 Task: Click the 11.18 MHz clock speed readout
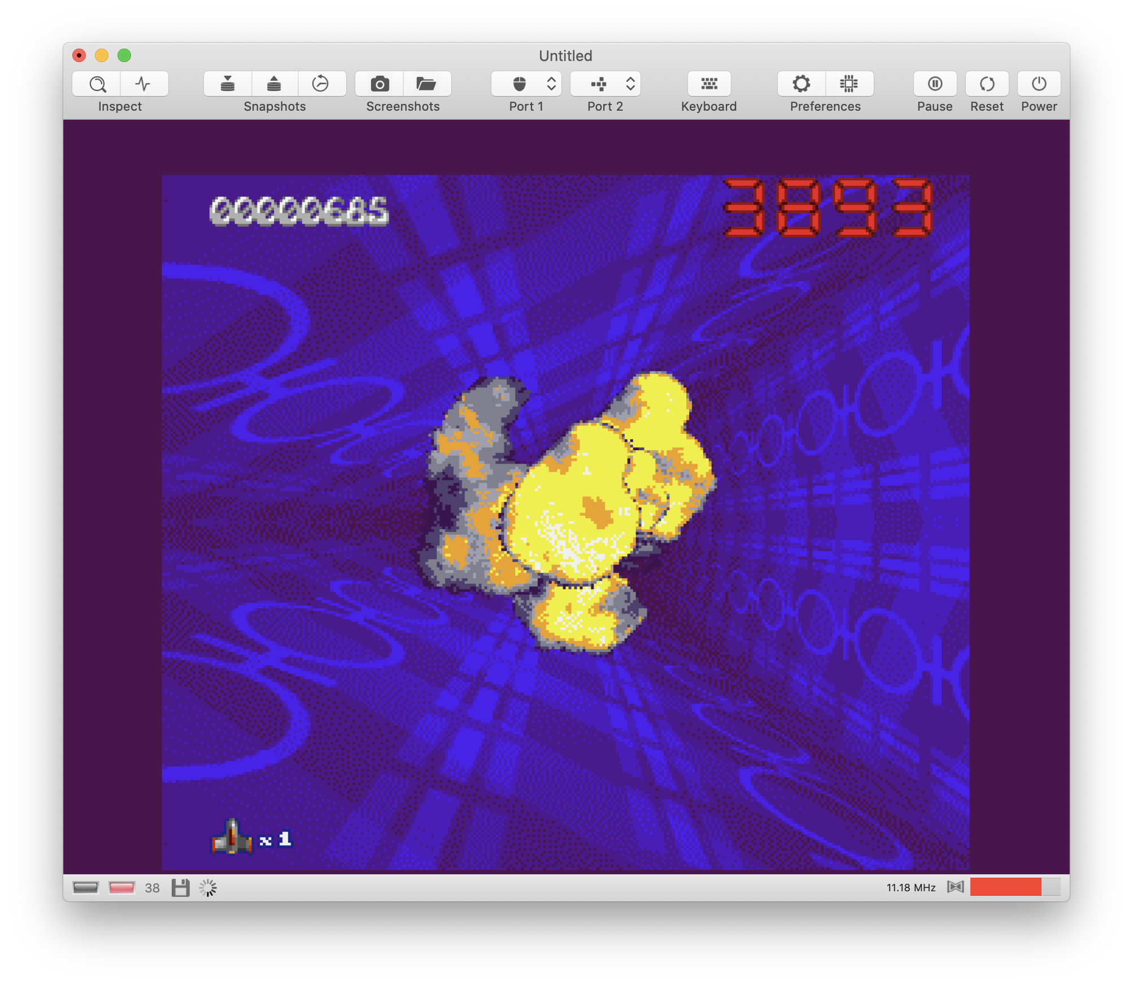911,888
